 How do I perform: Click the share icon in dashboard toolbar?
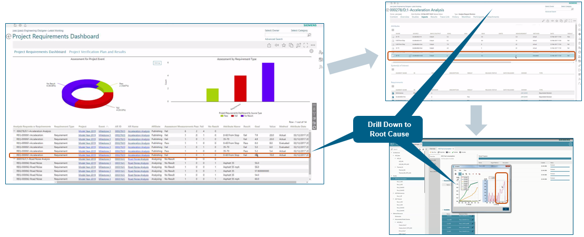pyautogui.click(x=269, y=45)
